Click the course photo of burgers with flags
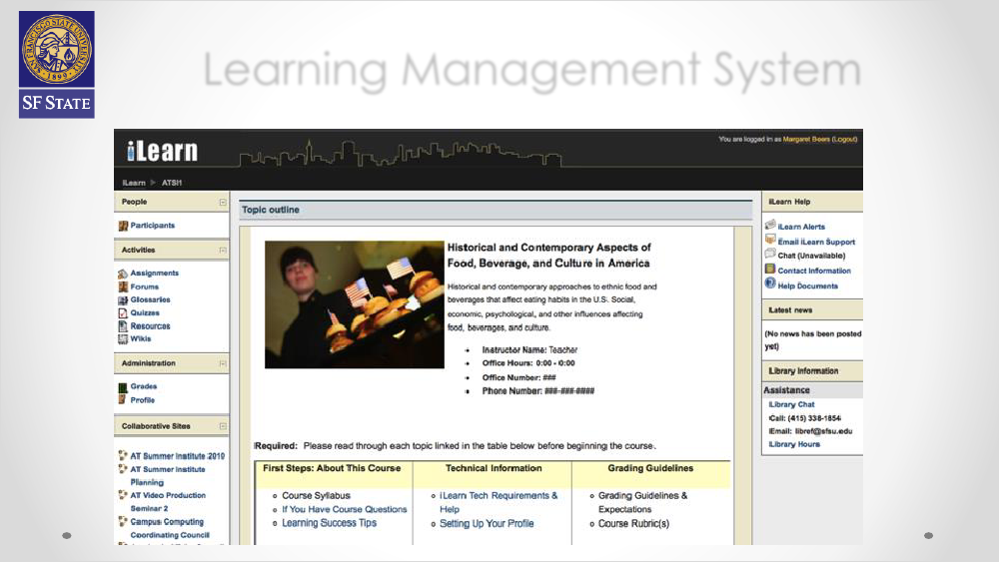The image size is (999, 562). click(x=355, y=304)
